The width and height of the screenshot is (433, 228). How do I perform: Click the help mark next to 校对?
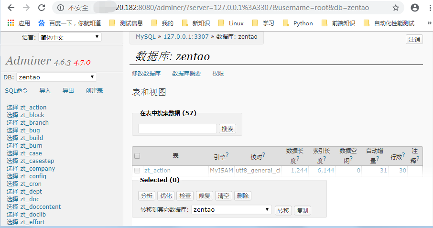point(263,155)
